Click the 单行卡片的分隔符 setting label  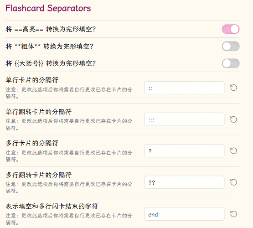(x=32, y=80)
